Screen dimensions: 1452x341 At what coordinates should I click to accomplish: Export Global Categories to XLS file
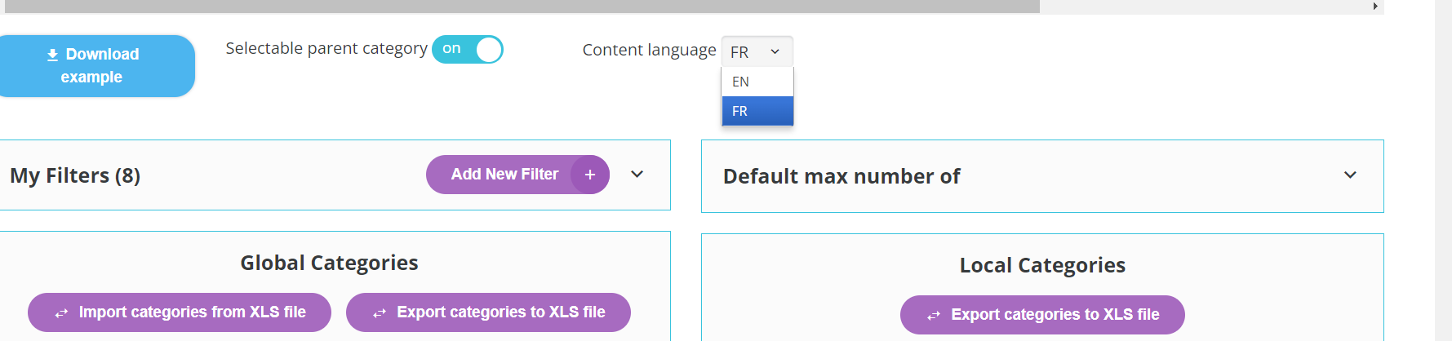pos(500,312)
